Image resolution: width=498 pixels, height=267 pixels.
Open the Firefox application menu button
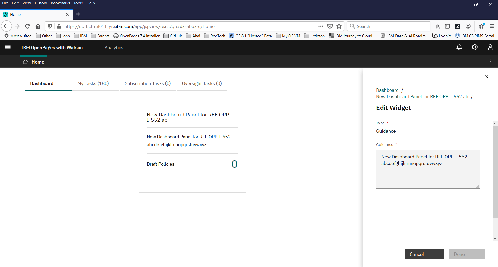(492, 26)
